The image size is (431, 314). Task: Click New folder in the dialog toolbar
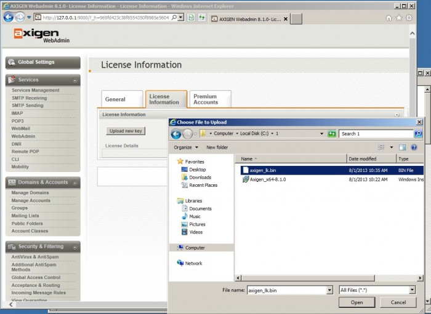coord(217,147)
